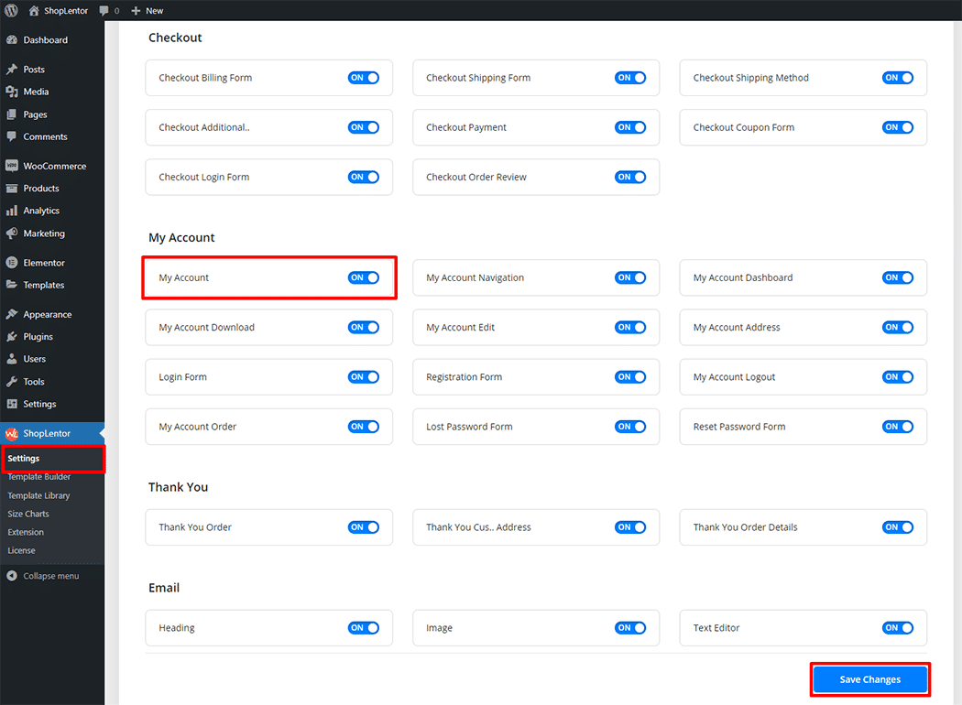Click the WordPress Settings sliders icon
This screenshot has height=705, width=962.
click(12, 404)
